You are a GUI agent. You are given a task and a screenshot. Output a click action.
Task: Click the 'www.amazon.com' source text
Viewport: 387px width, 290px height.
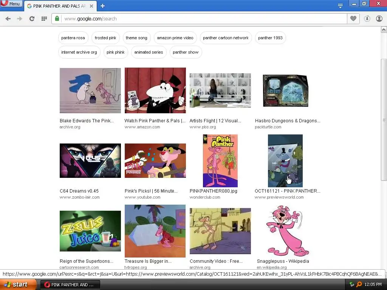click(142, 127)
